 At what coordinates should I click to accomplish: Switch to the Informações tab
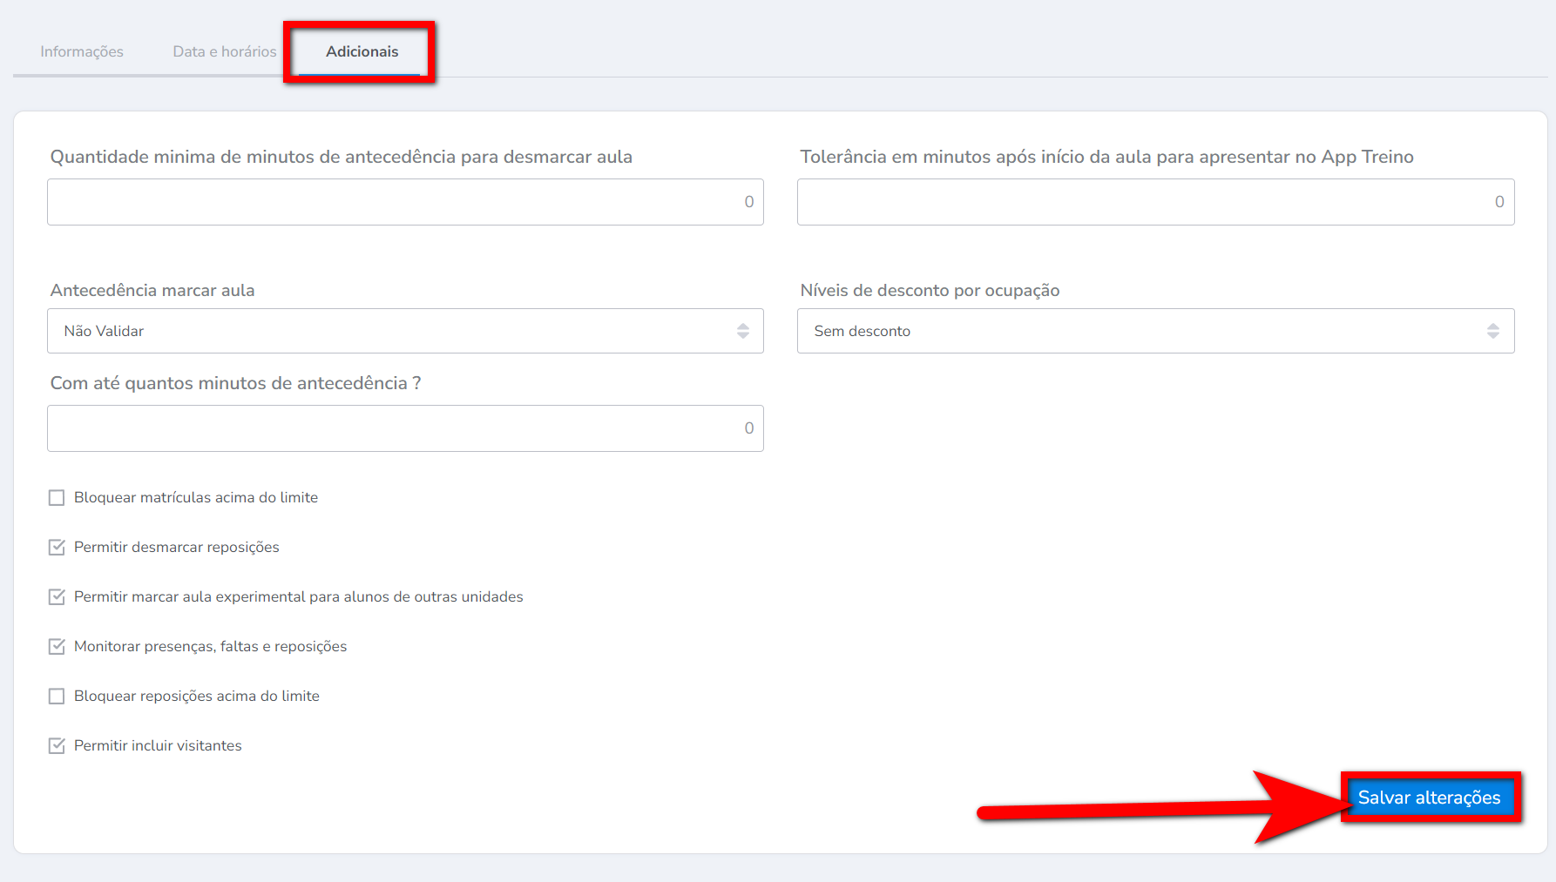[x=82, y=51]
